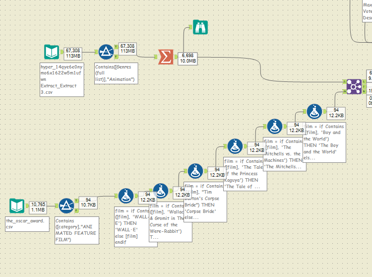The image size is (372, 277).
Task: Click the 67,308 count after Genres Filter
Action: 127,49
